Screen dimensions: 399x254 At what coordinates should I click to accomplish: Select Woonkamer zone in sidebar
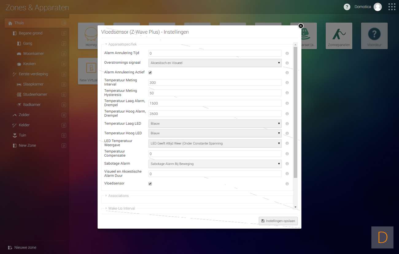coord(33,54)
